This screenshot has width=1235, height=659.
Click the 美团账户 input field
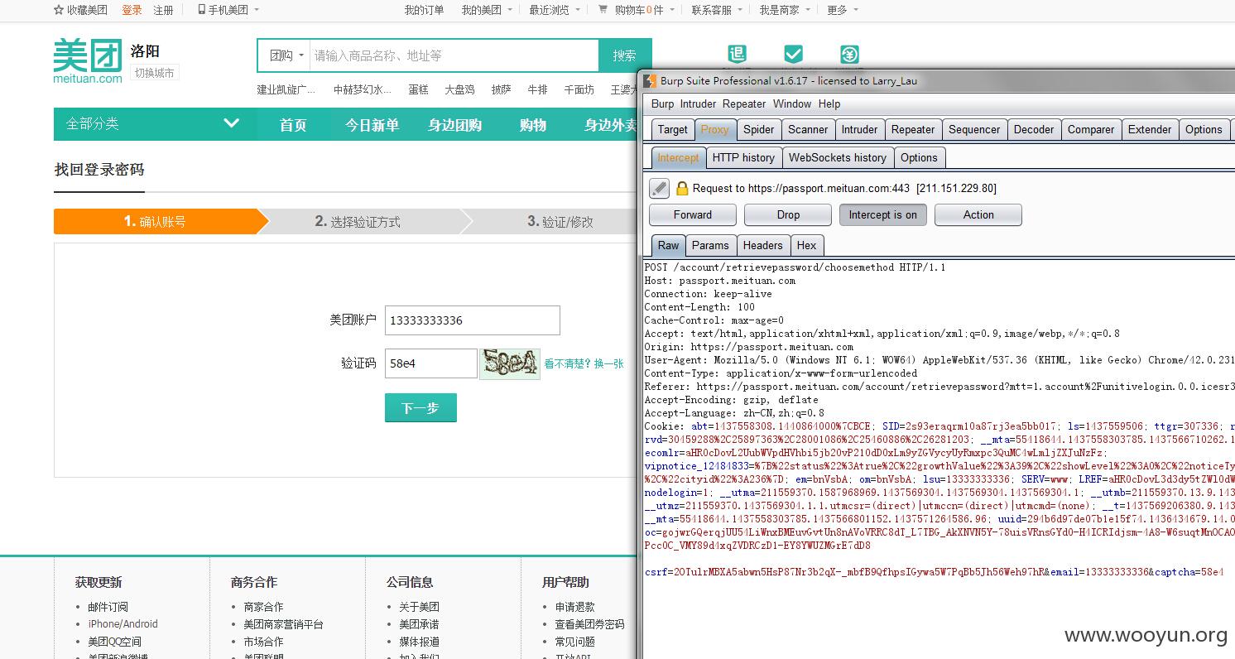tap(473, 320)
